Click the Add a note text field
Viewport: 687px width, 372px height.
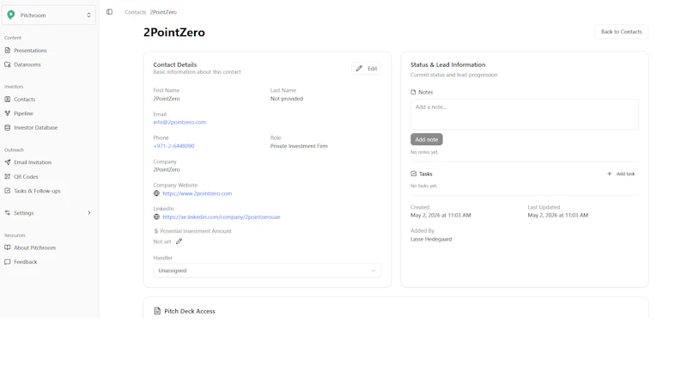point(525,114)
